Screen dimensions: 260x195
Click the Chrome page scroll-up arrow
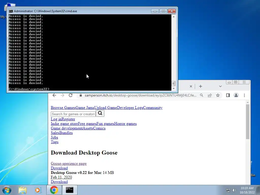[x=248, y=103]
